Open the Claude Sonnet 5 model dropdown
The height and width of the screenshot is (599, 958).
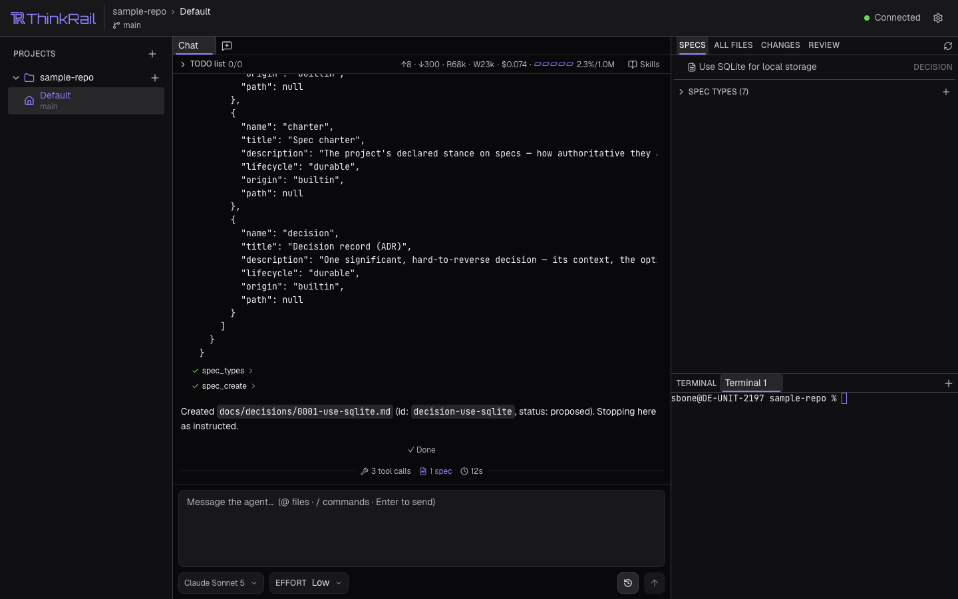pos(221,583)
